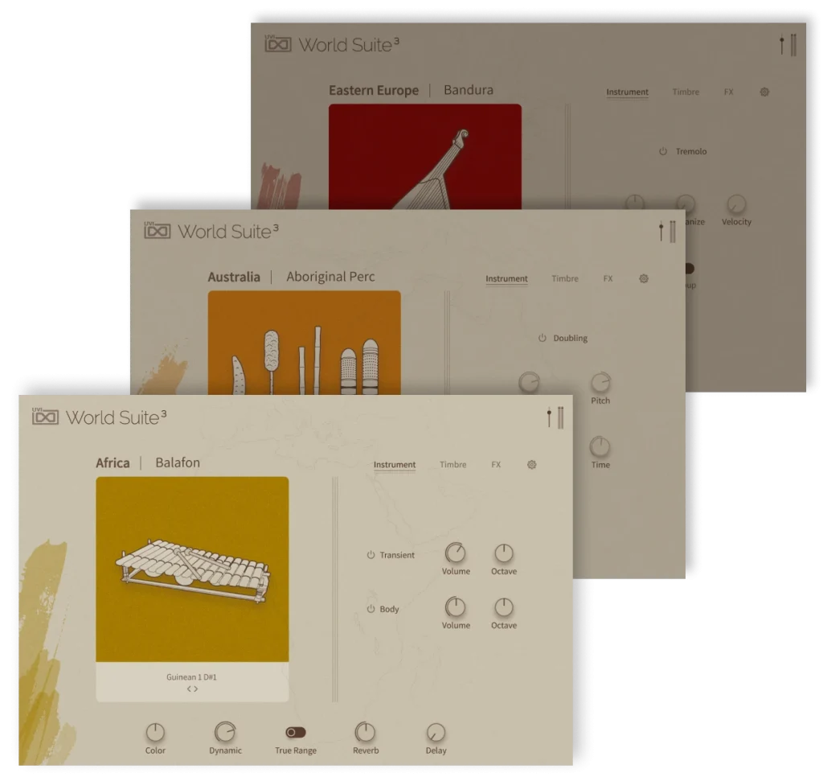Click the Guinean 1 D#1 preset name
Screen dimensions: 823x777
point(191,677)
